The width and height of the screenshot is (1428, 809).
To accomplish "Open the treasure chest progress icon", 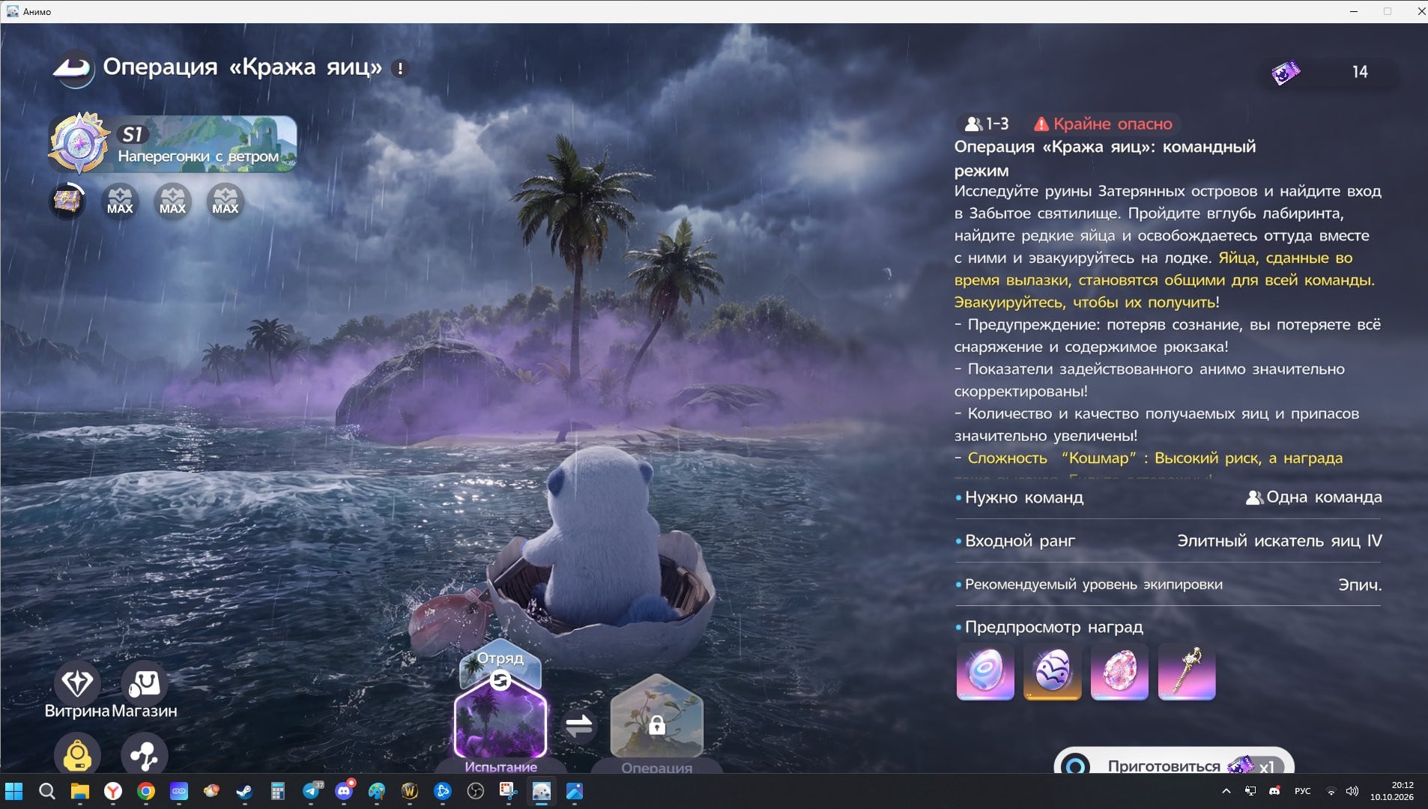I will [67, 201].
